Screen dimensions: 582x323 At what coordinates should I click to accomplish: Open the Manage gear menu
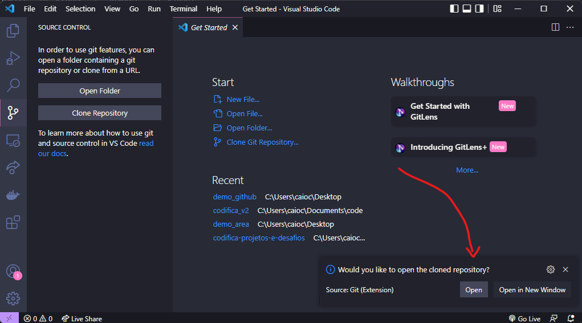click(x=13, y=298)
